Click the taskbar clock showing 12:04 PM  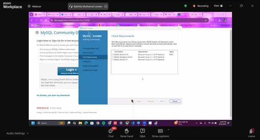click(223, 123)
